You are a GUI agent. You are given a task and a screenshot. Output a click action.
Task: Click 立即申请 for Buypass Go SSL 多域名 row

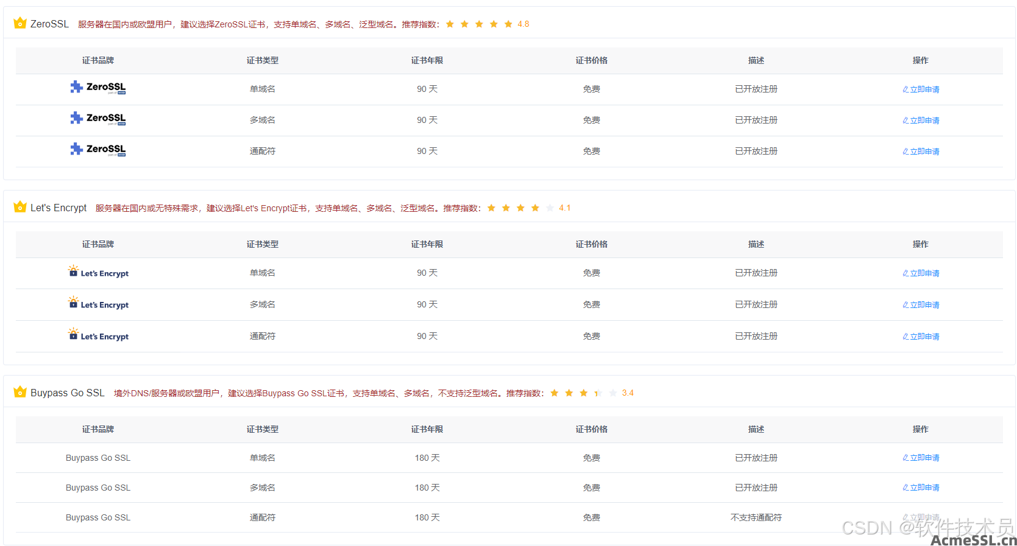coord(921,488)
